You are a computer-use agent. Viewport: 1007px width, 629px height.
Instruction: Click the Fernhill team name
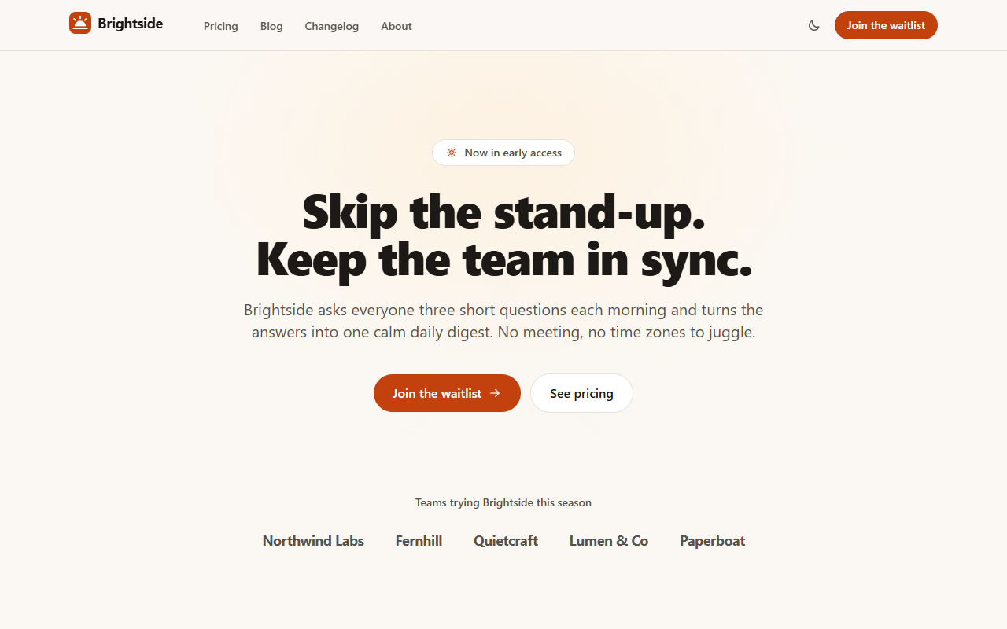tap(419, 541)
